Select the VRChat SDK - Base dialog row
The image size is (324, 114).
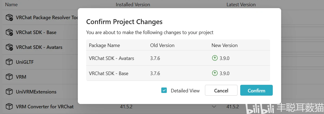tap(178, 73)
